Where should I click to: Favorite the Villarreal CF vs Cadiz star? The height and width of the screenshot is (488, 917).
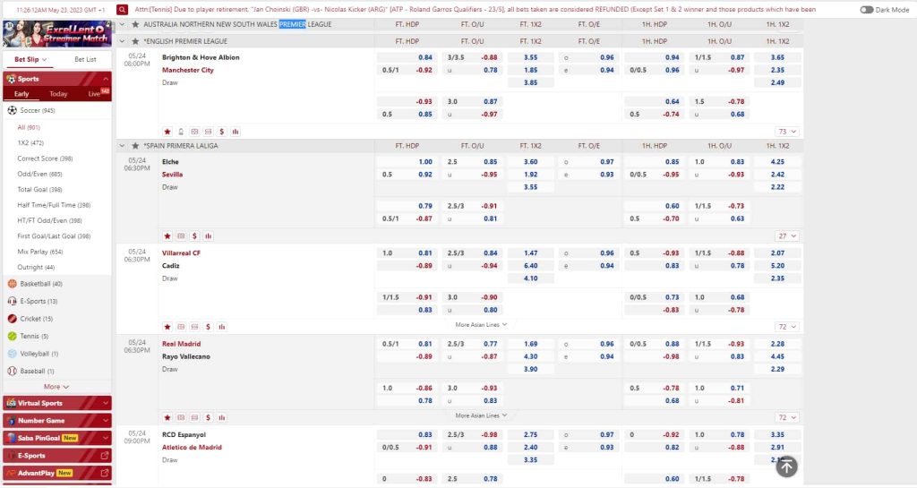click(167, 327)
